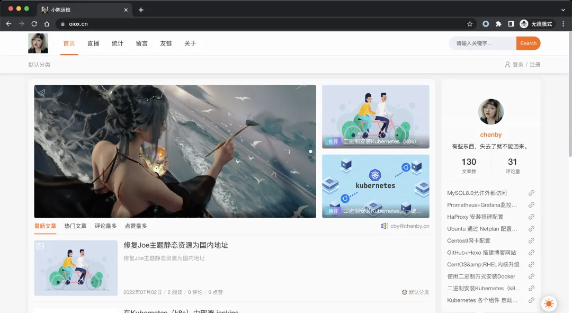Click the browser forward arrow

point(22,24)
